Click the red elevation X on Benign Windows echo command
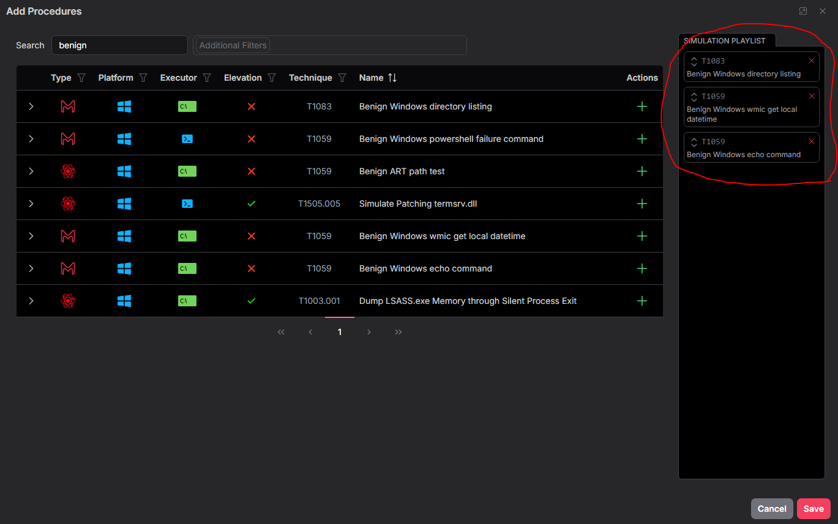The height and width of the screenshot is (524, 838). [x=251, y=268]
